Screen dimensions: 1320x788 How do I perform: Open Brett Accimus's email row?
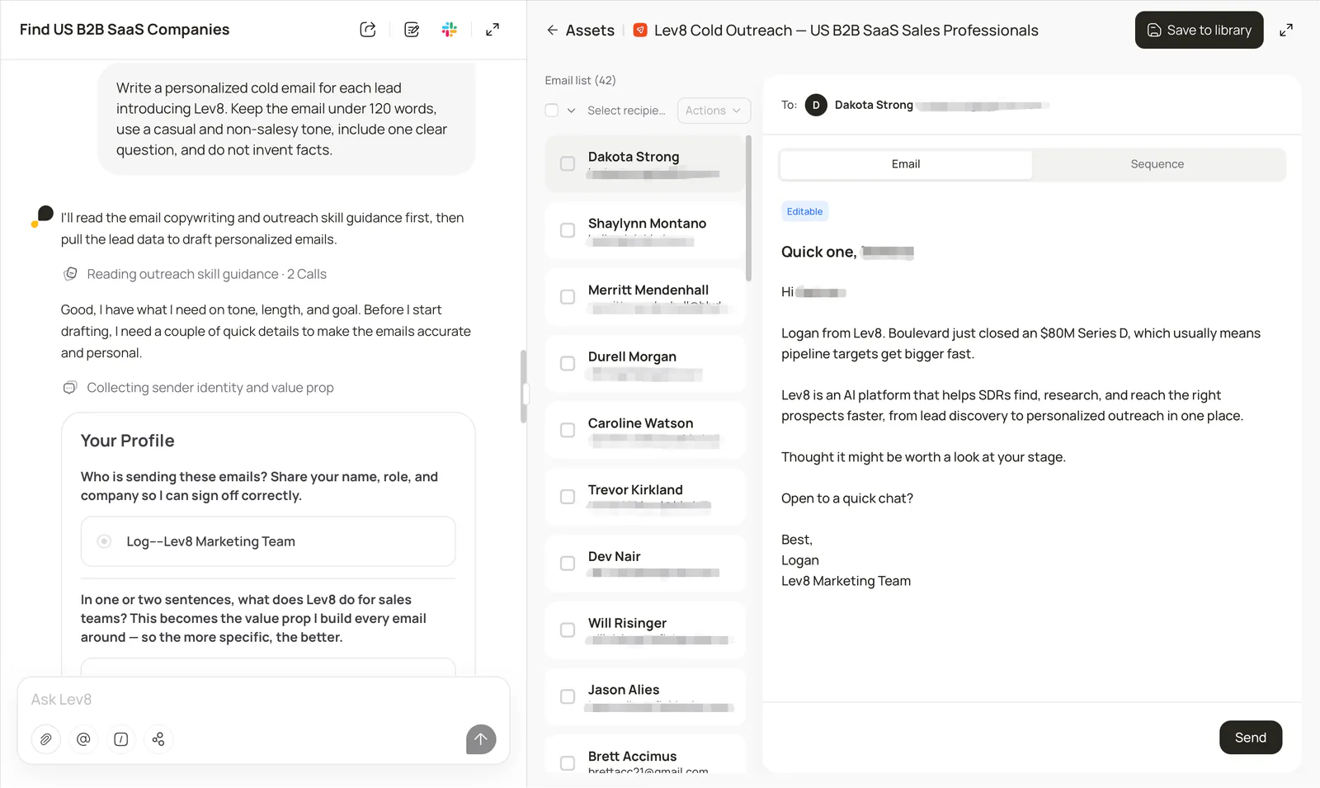645,755
